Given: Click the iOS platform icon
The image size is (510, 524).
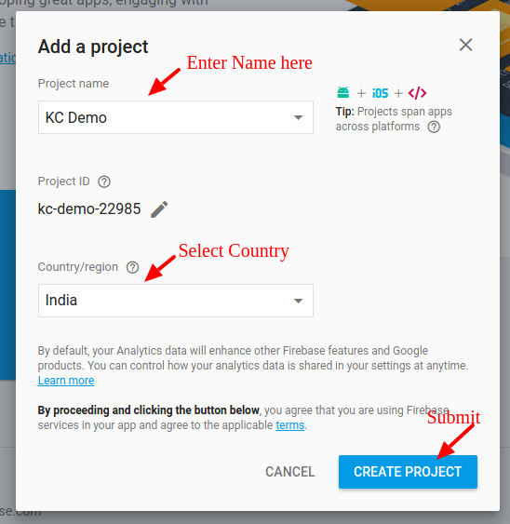Looking at the screenshot, I should point(381,93).
